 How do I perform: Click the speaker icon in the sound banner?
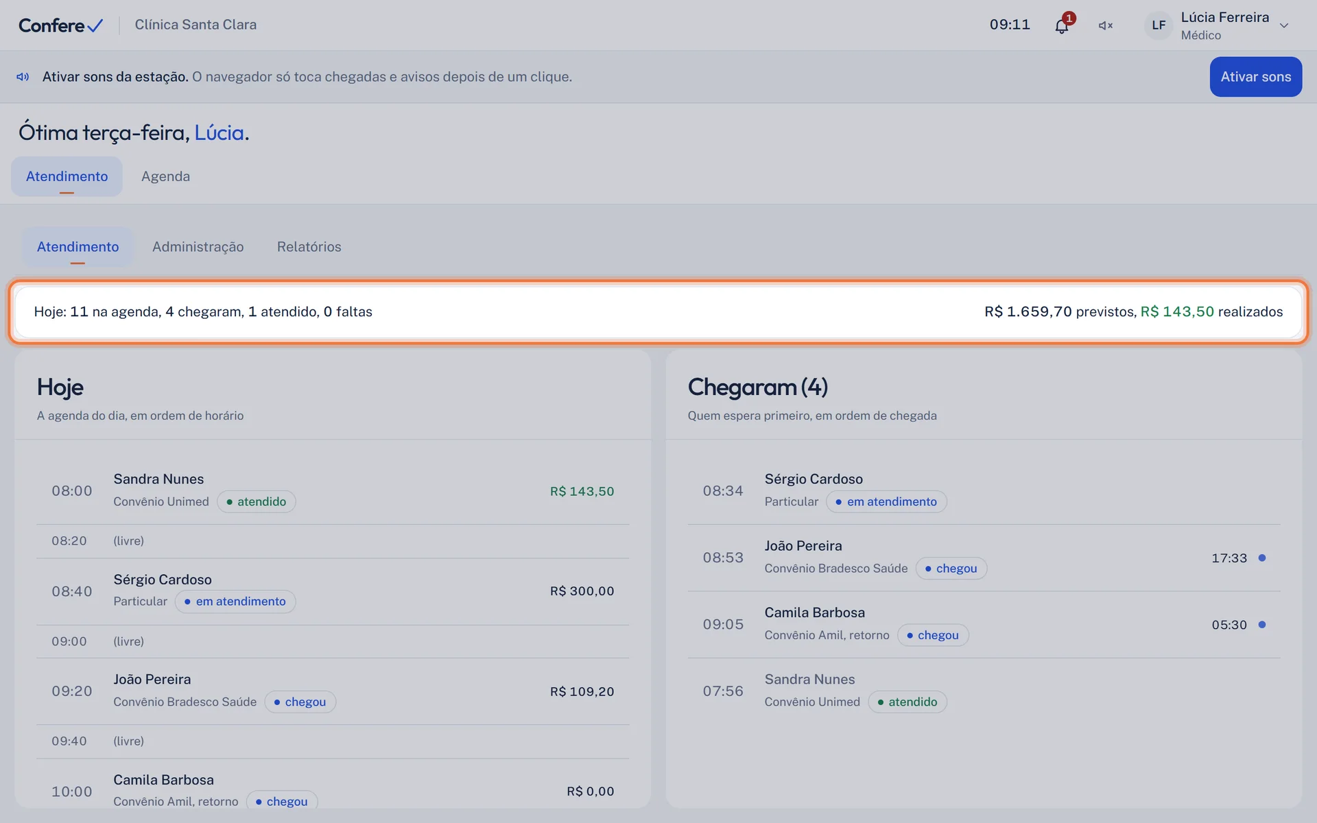pos(23,77)
